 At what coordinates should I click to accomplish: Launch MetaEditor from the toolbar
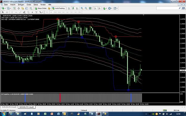pyautogui.click(x=49, y=8)
